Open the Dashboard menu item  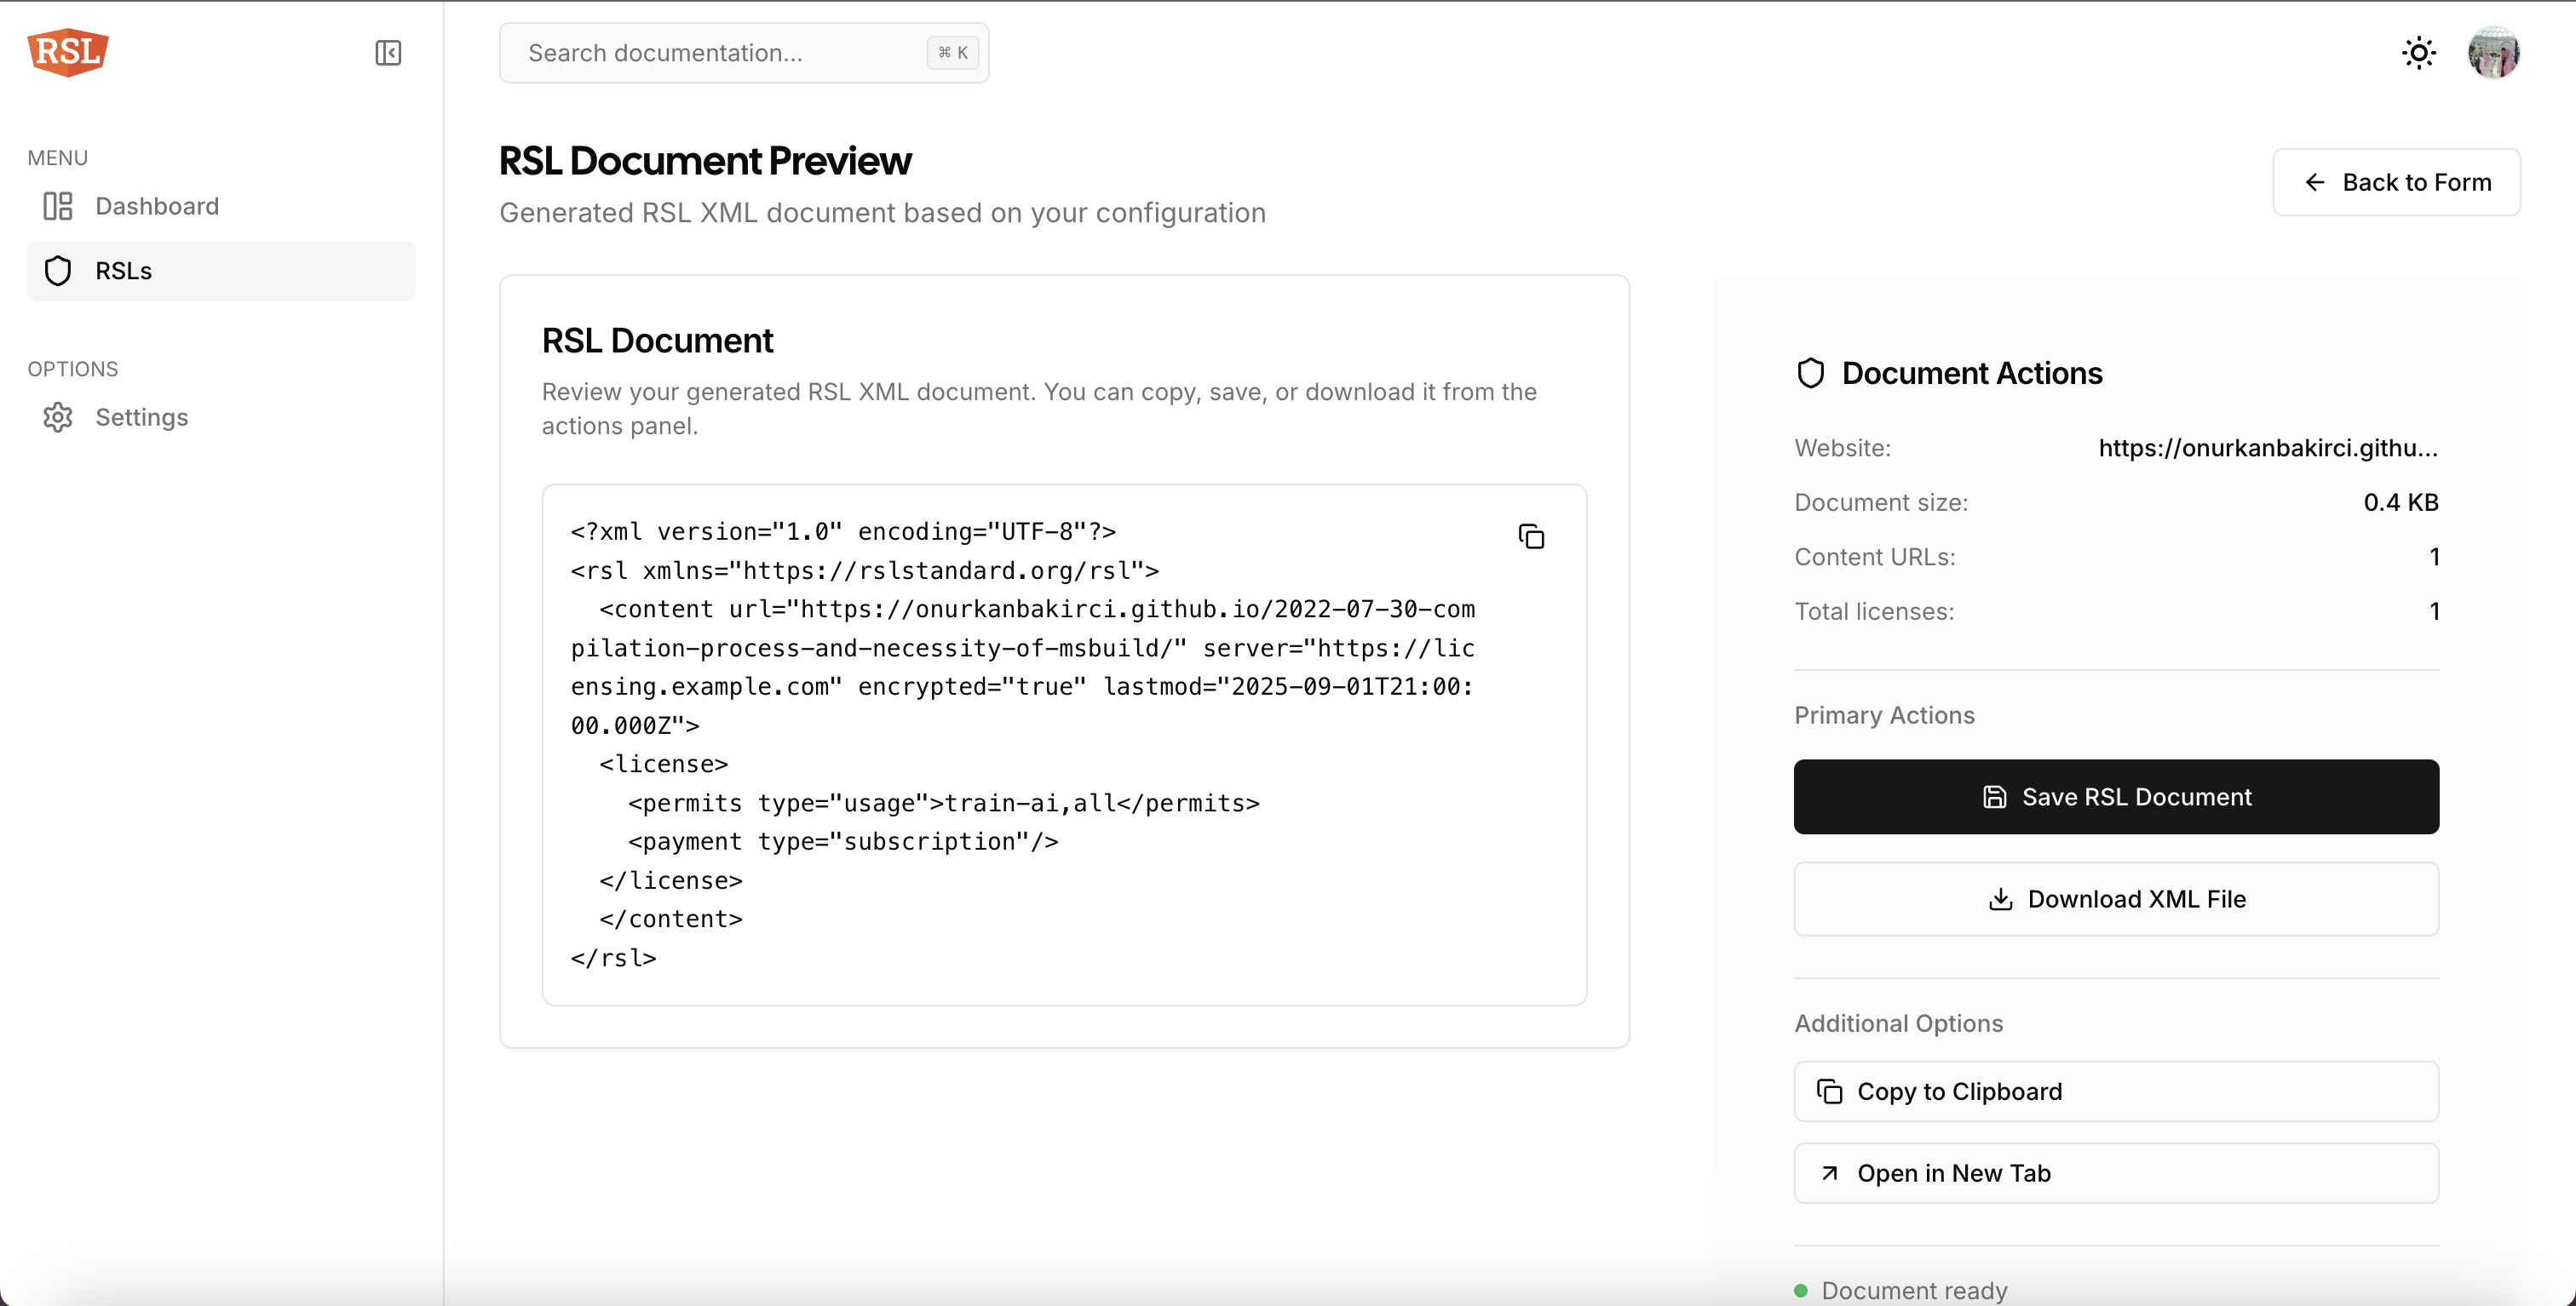point(221,206)
